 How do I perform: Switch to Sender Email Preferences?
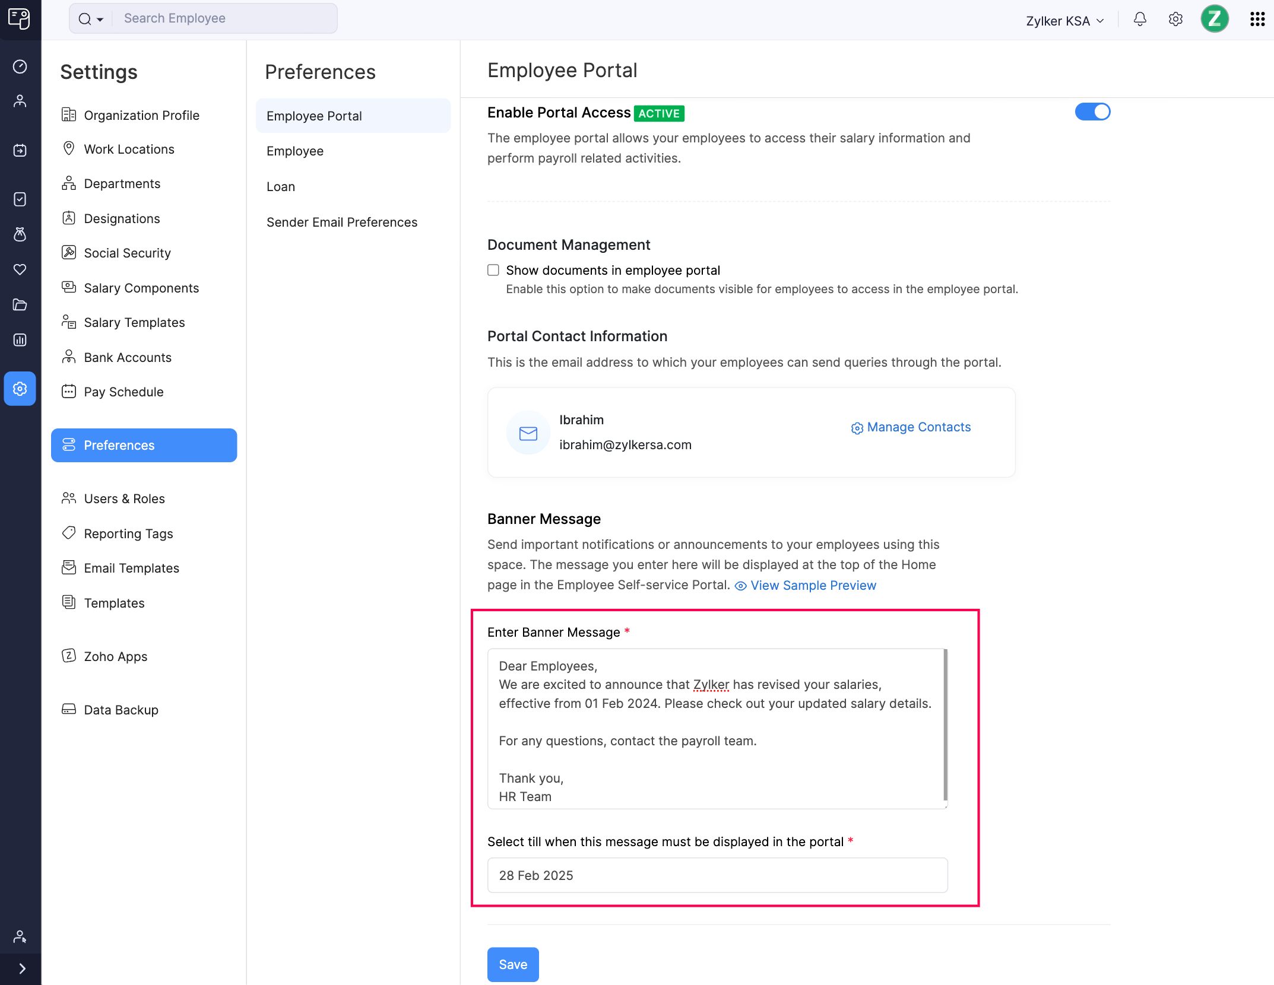[x=342, y=222]
